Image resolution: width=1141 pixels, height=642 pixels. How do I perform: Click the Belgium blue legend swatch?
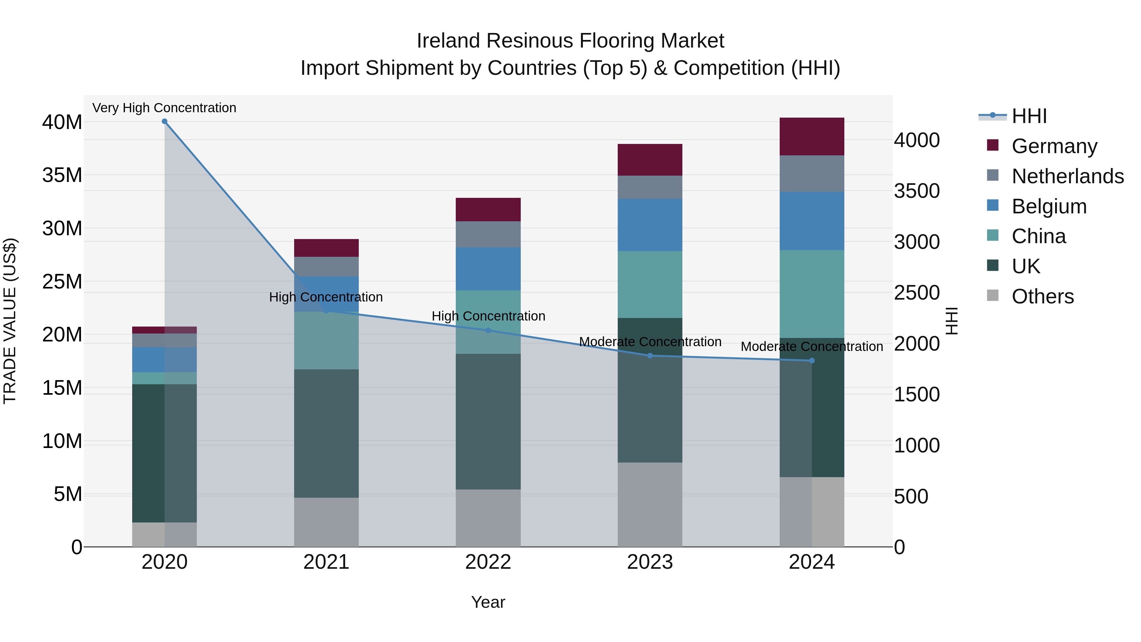993,205
